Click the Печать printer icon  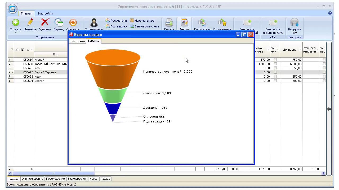coord(169,22)
